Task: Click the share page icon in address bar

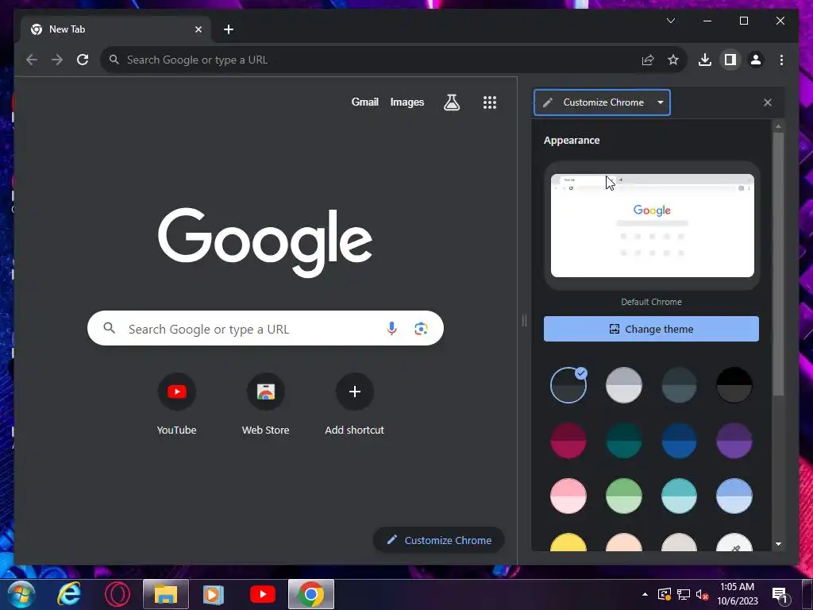Action: (648, 60)
